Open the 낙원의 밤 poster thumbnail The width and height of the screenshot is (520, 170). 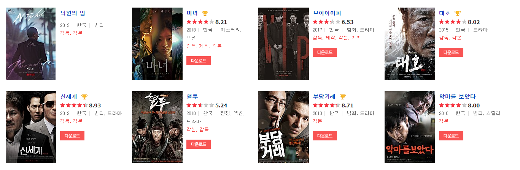click(x=30, y=44)
